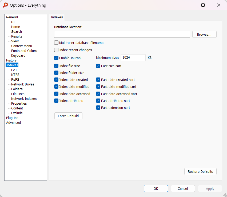Viewport: 227px width, 197px height.
Task: Select Search in the options tree
Action: coord(17,31)
